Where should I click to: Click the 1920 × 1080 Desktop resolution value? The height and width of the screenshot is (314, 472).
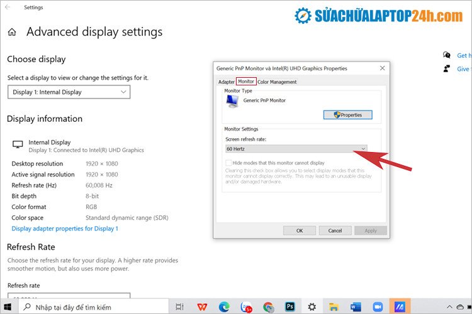[102, 164]
